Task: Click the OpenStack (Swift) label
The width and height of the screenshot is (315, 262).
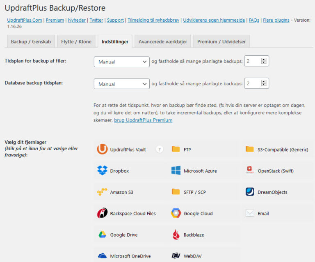Action: pyautogui.click(x=276, y=171)
